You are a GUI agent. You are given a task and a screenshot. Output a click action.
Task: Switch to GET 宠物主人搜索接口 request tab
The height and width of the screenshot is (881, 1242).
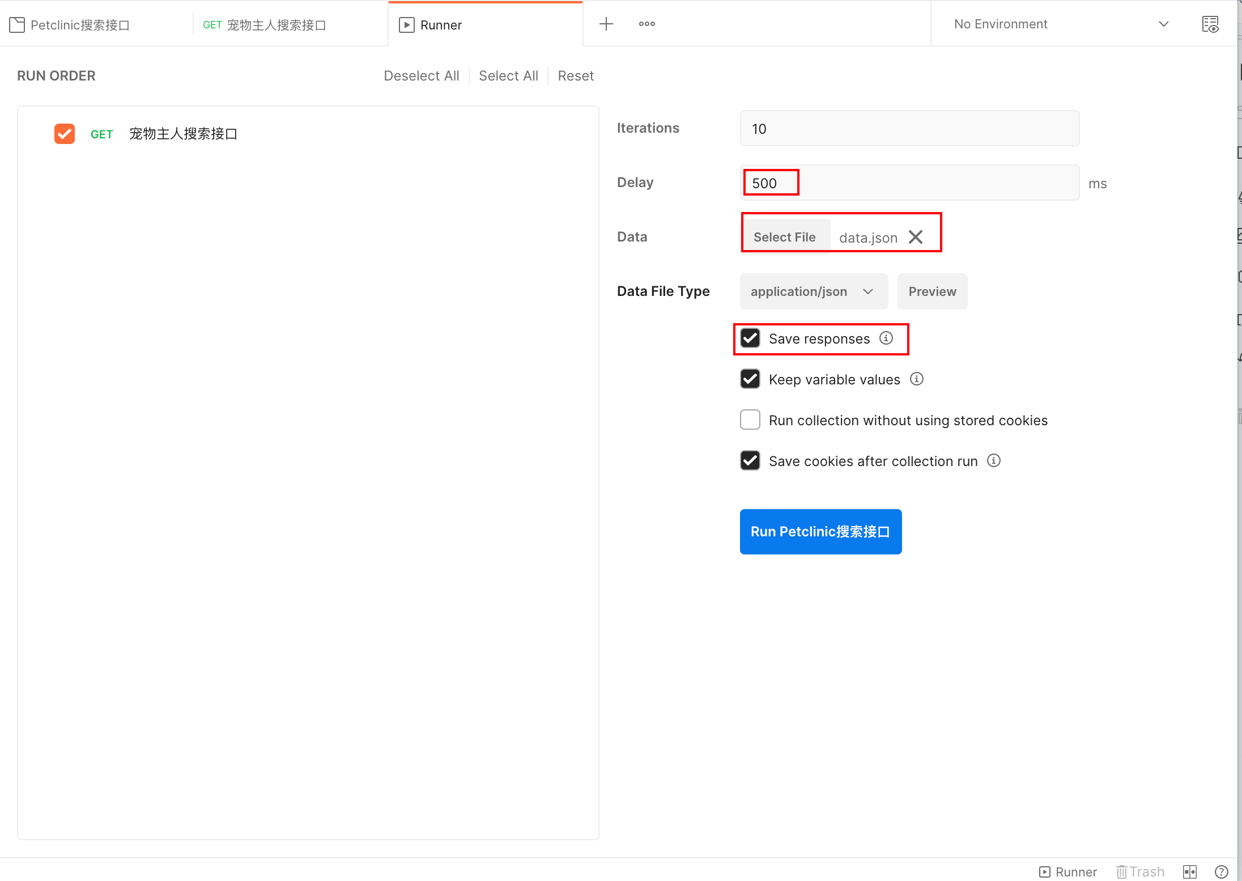[x=275, y=25]
